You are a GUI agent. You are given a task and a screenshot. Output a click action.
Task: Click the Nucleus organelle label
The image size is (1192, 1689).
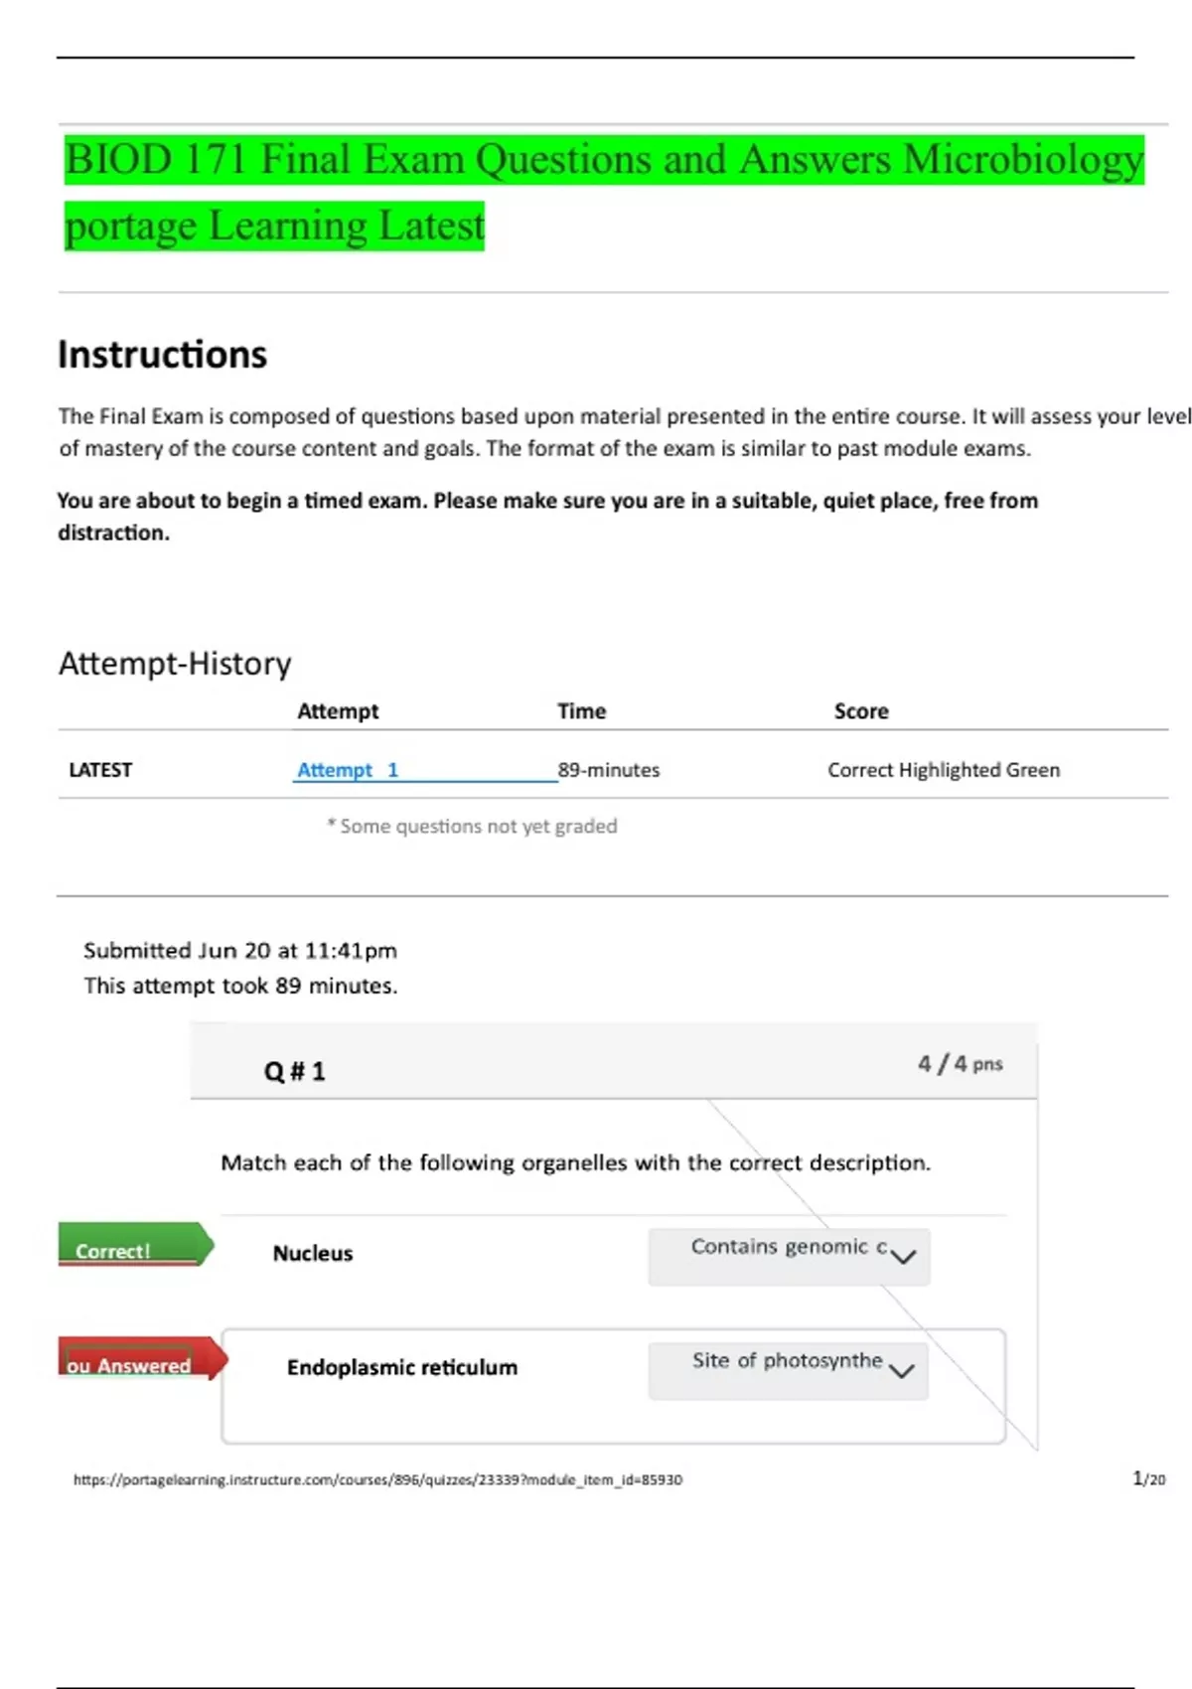(x=313, y=1254)
